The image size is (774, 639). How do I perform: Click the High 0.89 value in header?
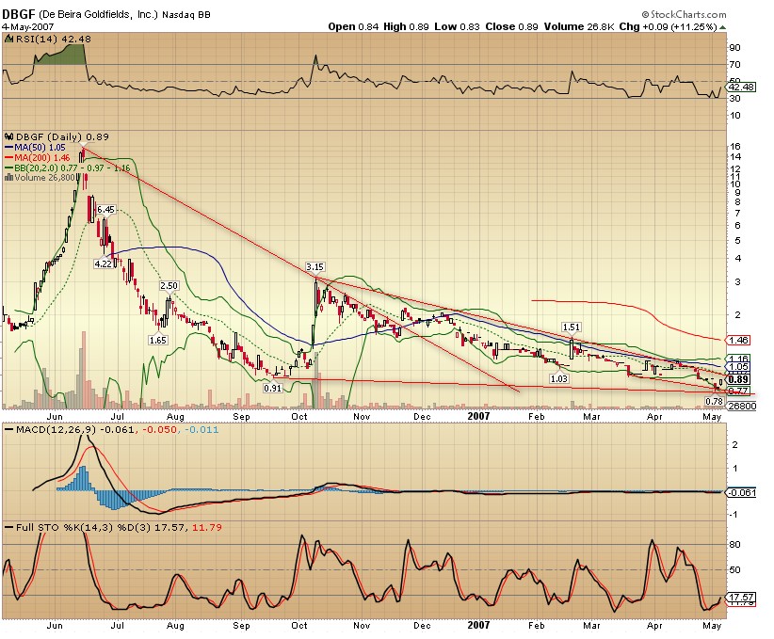tap(406, 26)
